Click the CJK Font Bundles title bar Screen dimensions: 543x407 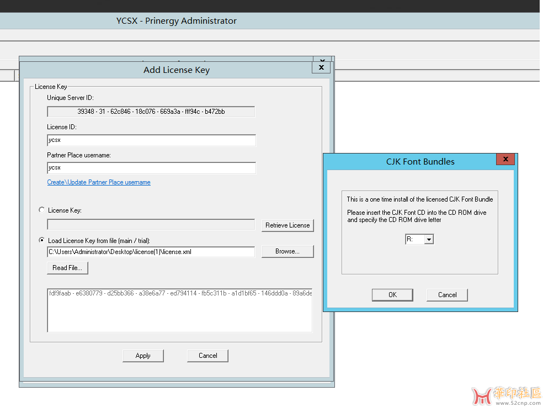click(x=420, y=162)
